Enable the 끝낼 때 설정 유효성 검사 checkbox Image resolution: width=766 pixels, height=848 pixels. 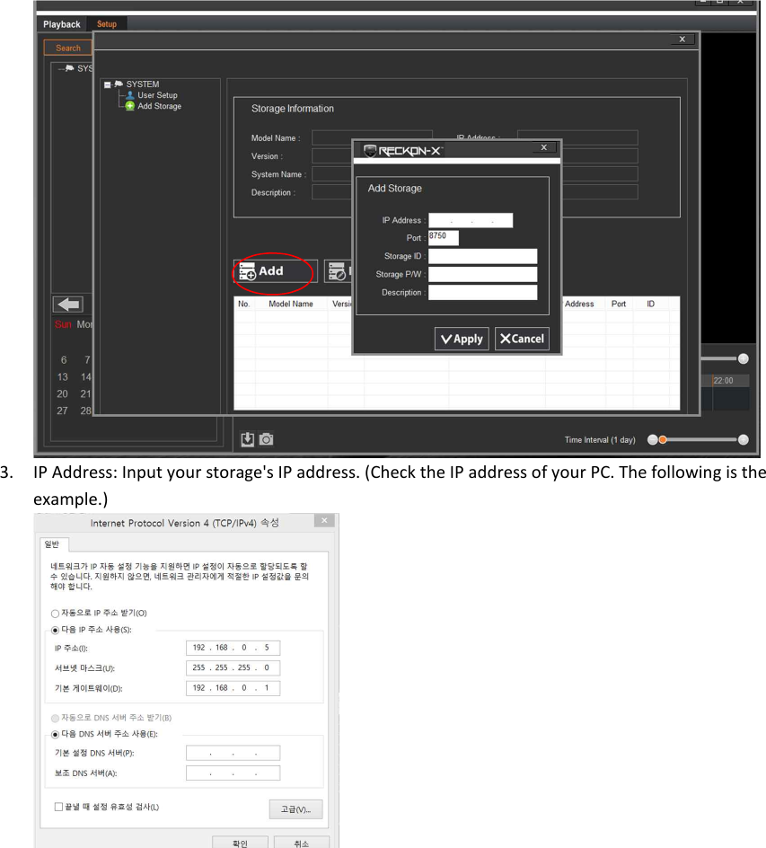click(58, 806)
